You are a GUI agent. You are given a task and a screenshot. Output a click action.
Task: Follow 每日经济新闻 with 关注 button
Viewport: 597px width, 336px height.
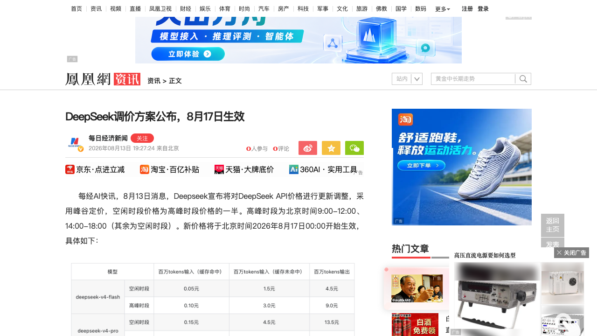[142, 138]
